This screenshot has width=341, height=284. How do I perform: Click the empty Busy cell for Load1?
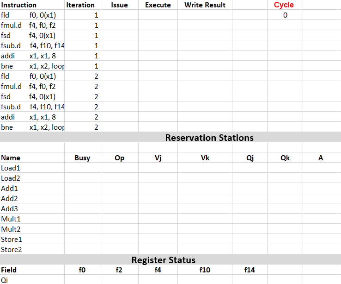(82, 168)
